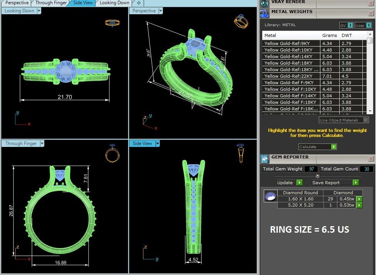Click green arrow for 0.45tw diamond row
The height and width of the screenshot is (275, 377).
click(x=359, y=199)
